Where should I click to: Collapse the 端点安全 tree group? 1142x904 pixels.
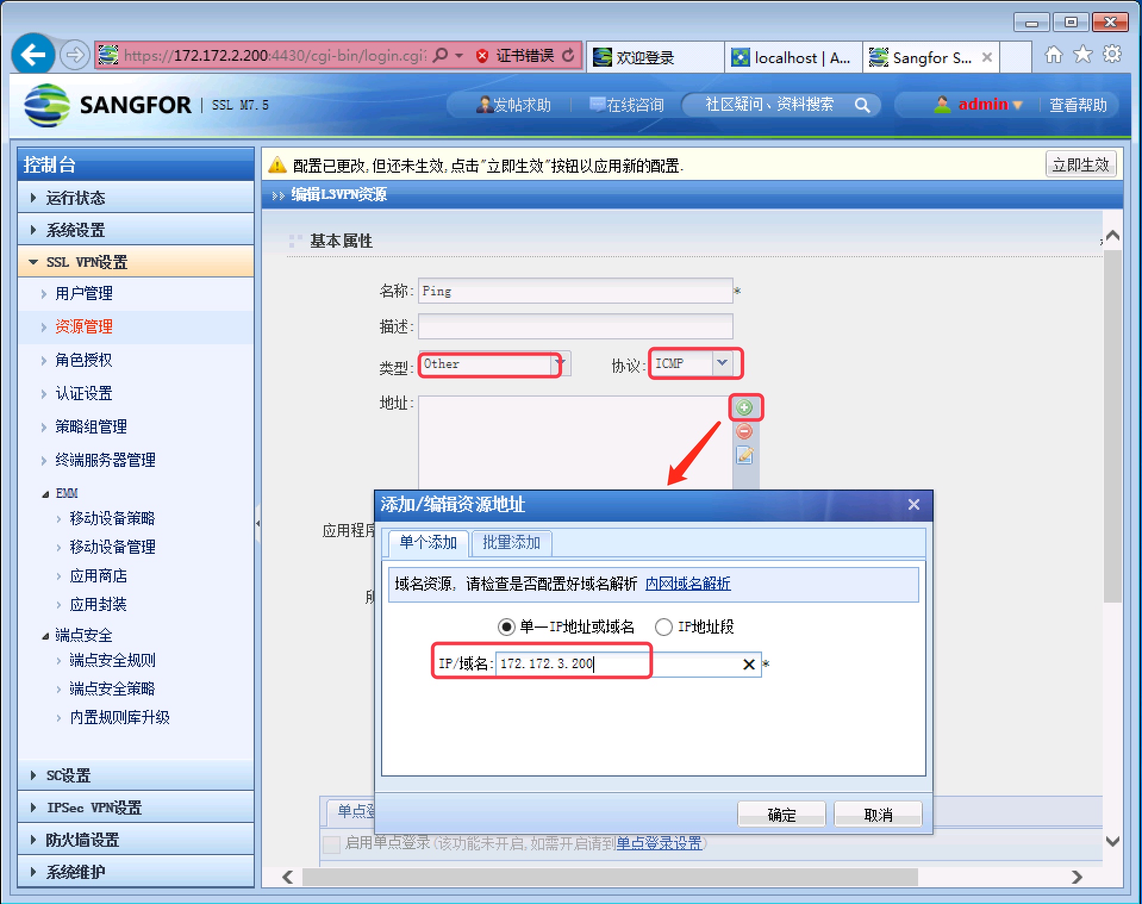(46, 636)
